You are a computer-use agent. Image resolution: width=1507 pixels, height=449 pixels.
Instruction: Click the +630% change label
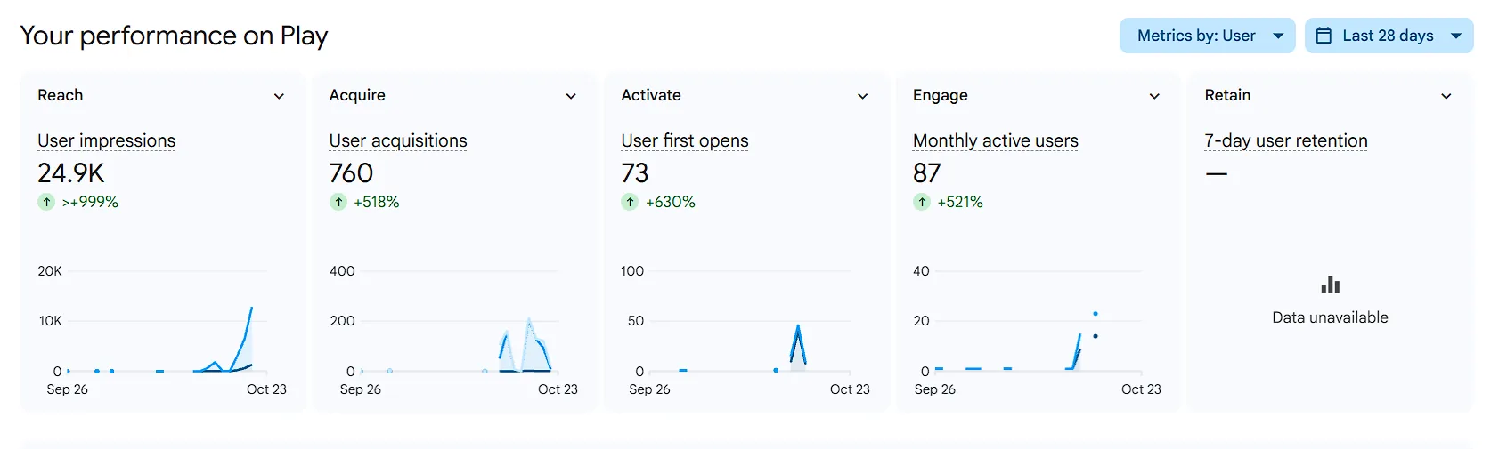click(x=670, y=202)
